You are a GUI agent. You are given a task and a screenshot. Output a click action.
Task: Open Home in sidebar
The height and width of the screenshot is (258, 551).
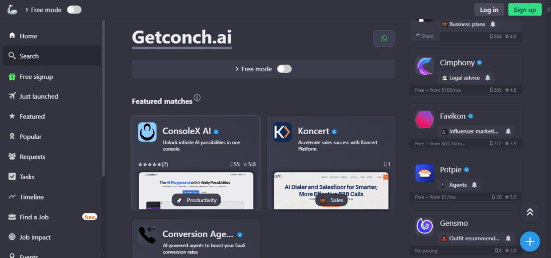(52, 36)
